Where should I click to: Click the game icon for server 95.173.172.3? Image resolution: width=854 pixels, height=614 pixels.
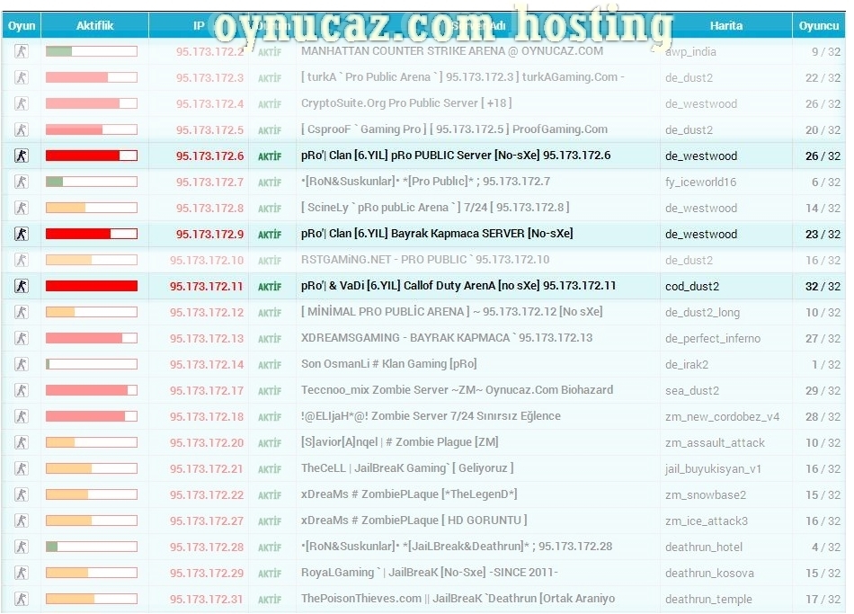[x=22, y=77]
